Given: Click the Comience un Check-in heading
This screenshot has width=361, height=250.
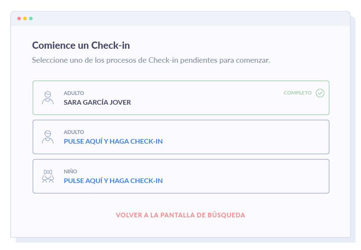Looking at the screenshot, I should click(81, 45).
